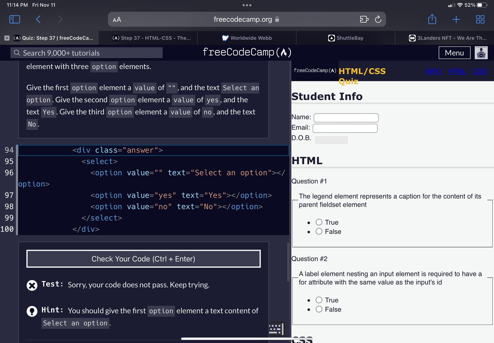The image size is (494, 343).
Task: Click the preview freeCodeCamp logo
Action: tap(315, 70)
